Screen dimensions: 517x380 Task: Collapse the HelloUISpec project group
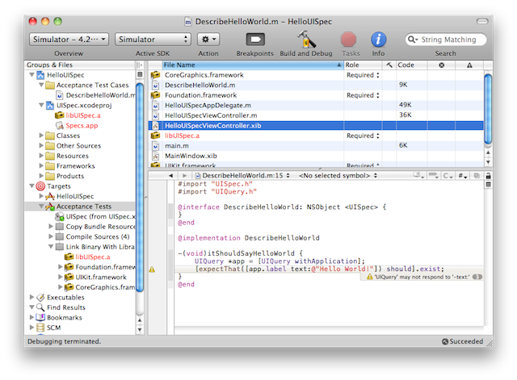click(x=32, y=75)
